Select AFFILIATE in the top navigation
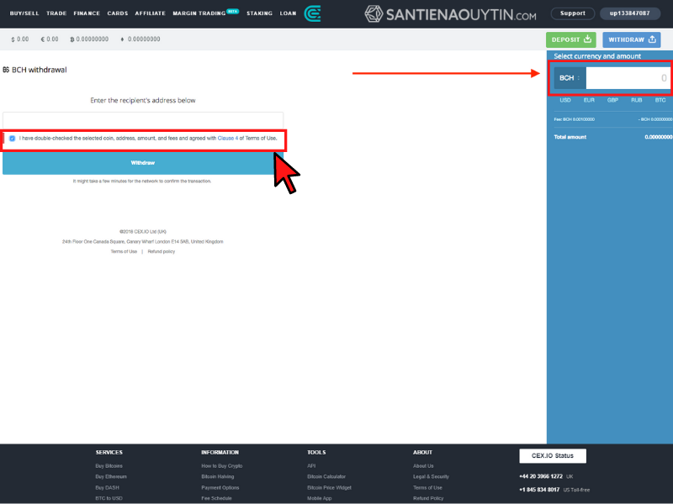The width and height of the screenshot is (673, 504). pyautogui.click(x=150, y=13)
